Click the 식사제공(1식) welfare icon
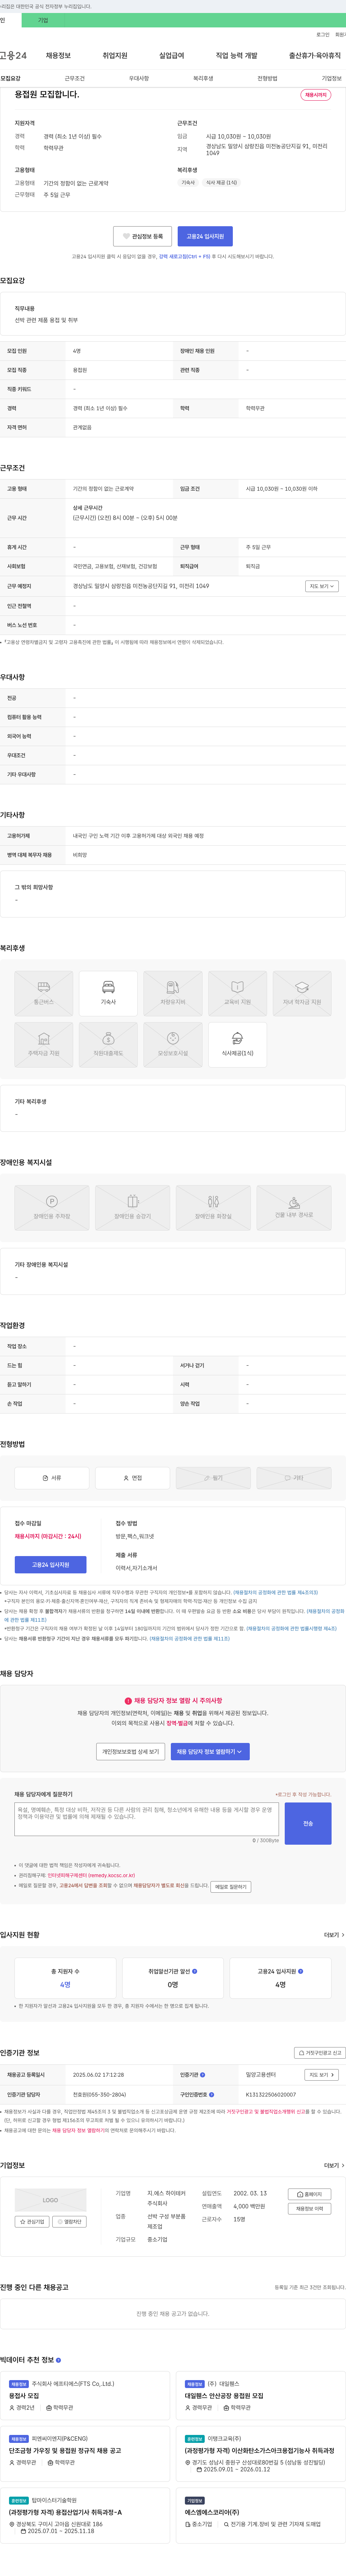 click(237, 1044)
